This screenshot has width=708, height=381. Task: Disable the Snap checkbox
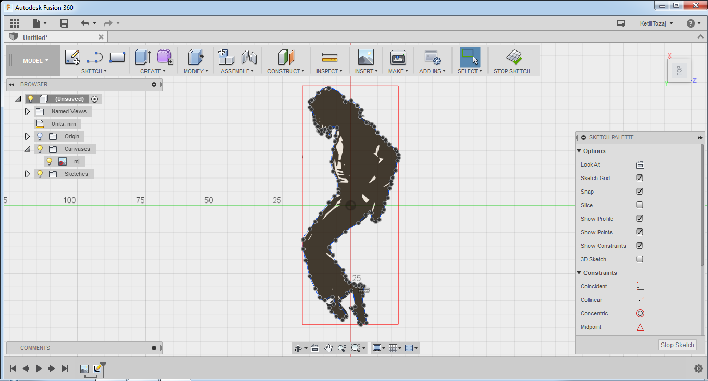tap(640, 192)
